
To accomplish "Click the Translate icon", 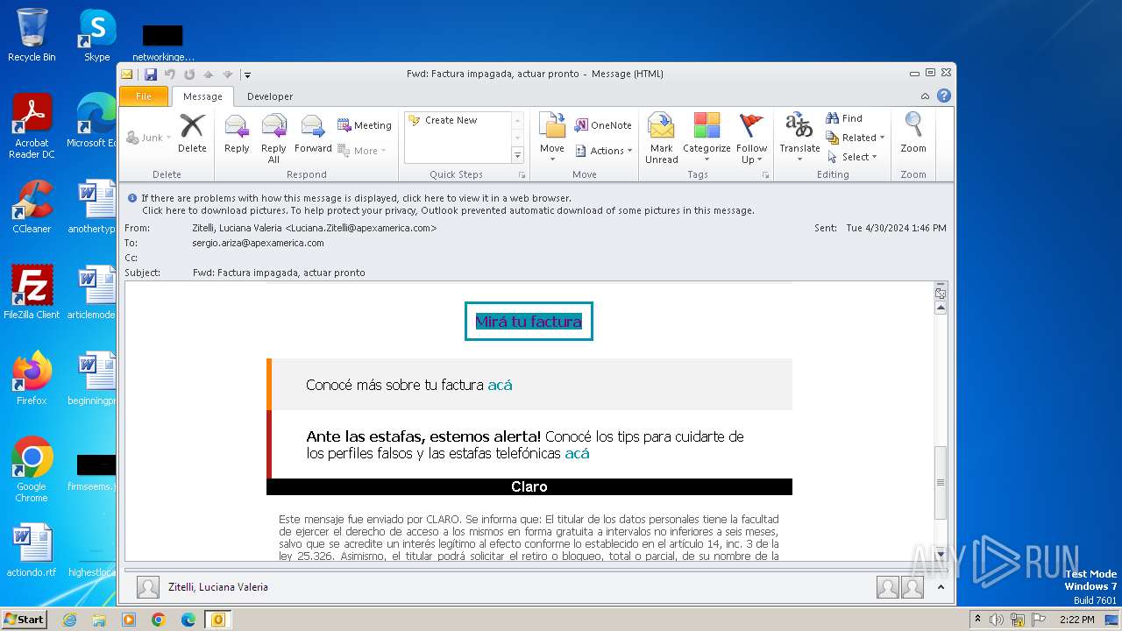I will (x=799, y=138).
